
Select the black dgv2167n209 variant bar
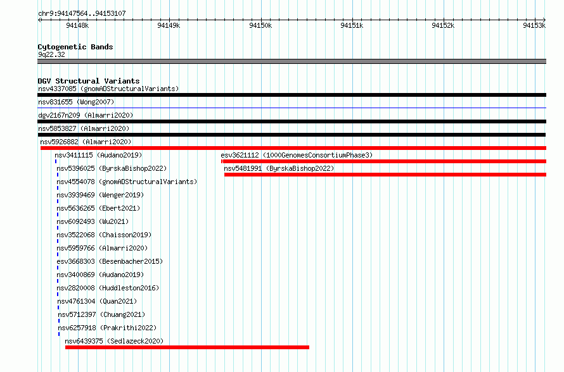click(x=292, y=121)
